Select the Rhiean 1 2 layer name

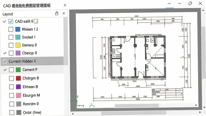tap(30, 29)
